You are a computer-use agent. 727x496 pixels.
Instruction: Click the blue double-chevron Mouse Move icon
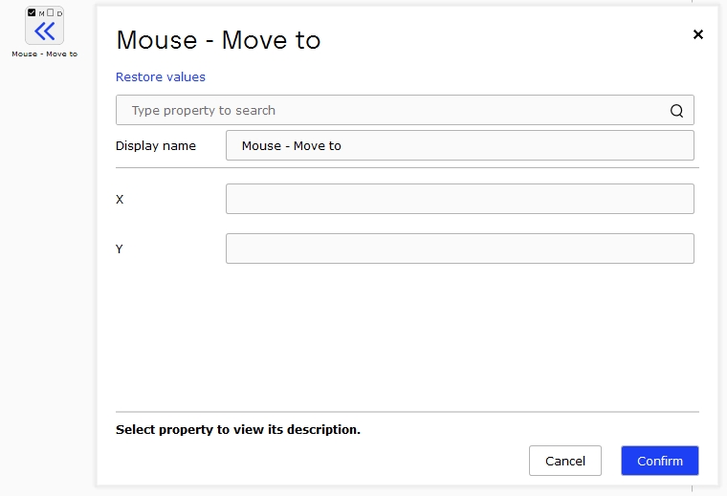[x=45, y=32]
